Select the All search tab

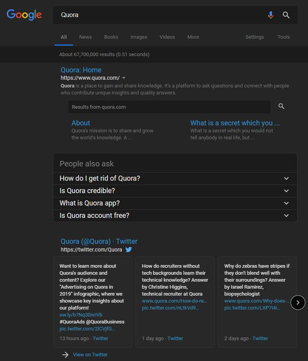point(64,37)
